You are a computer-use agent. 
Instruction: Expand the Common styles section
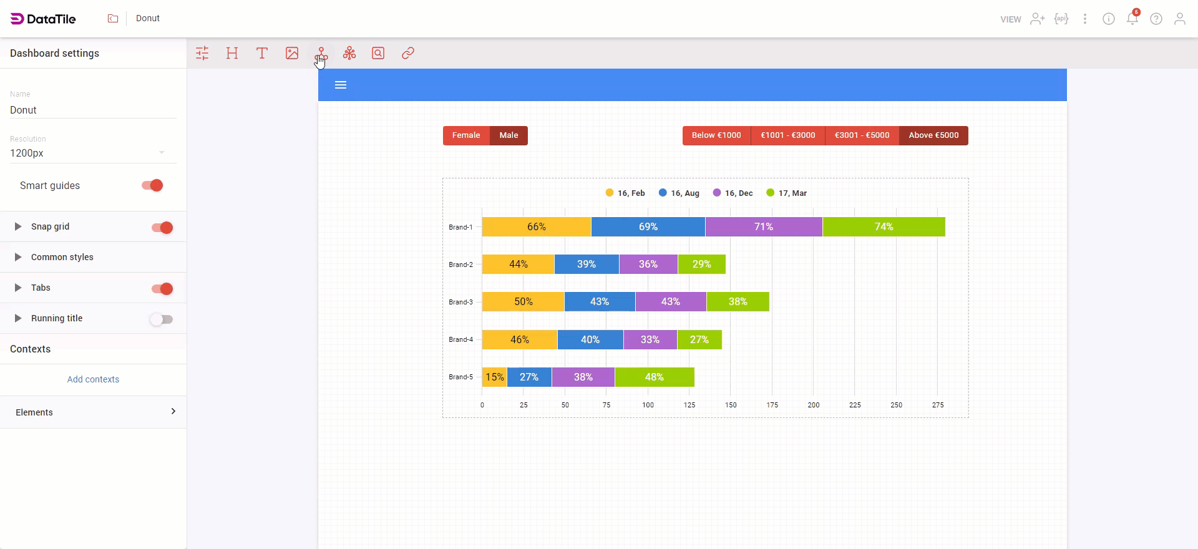18,257
